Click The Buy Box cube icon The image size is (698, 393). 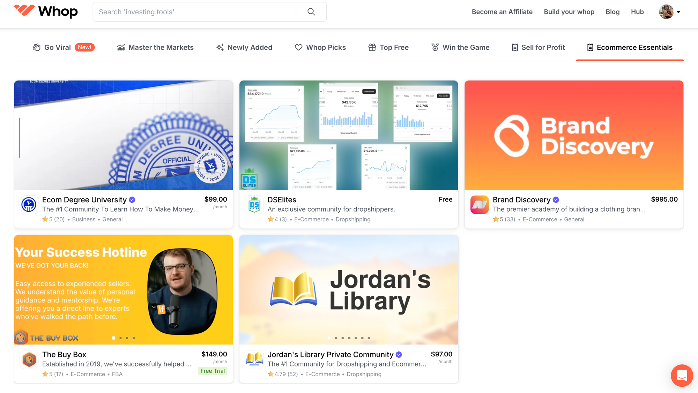29,360
